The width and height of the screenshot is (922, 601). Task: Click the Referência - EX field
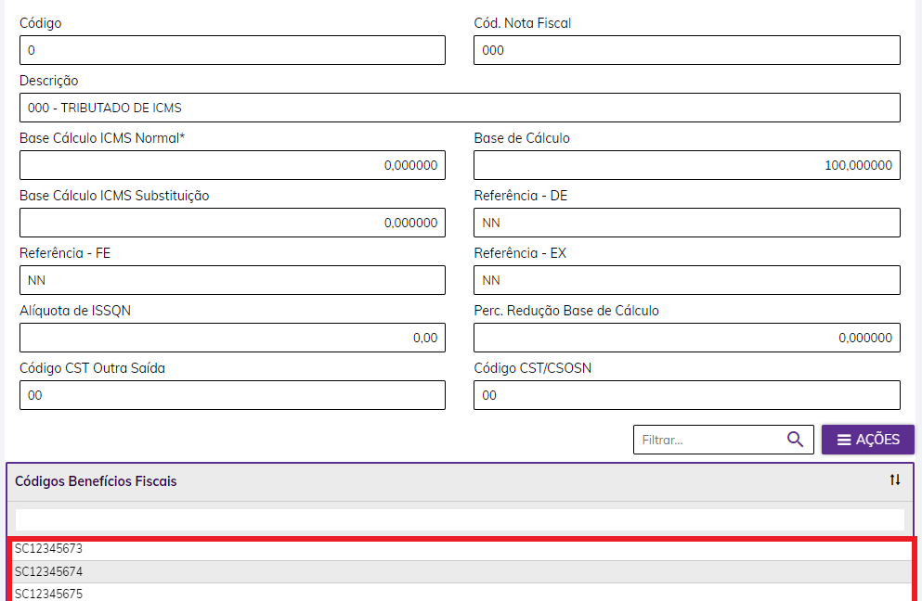[x=686, y=280]
